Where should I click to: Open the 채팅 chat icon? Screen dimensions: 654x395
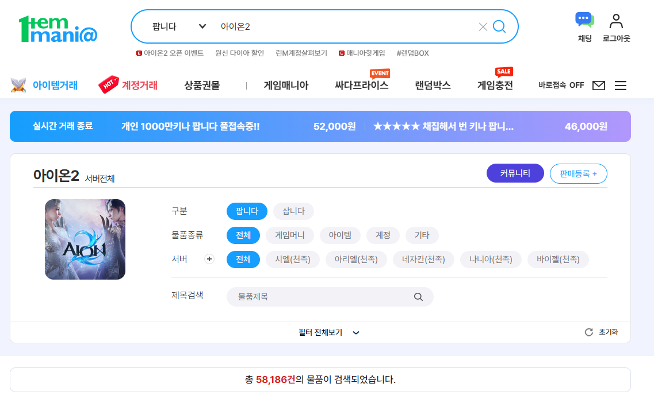tap(585, 20)
